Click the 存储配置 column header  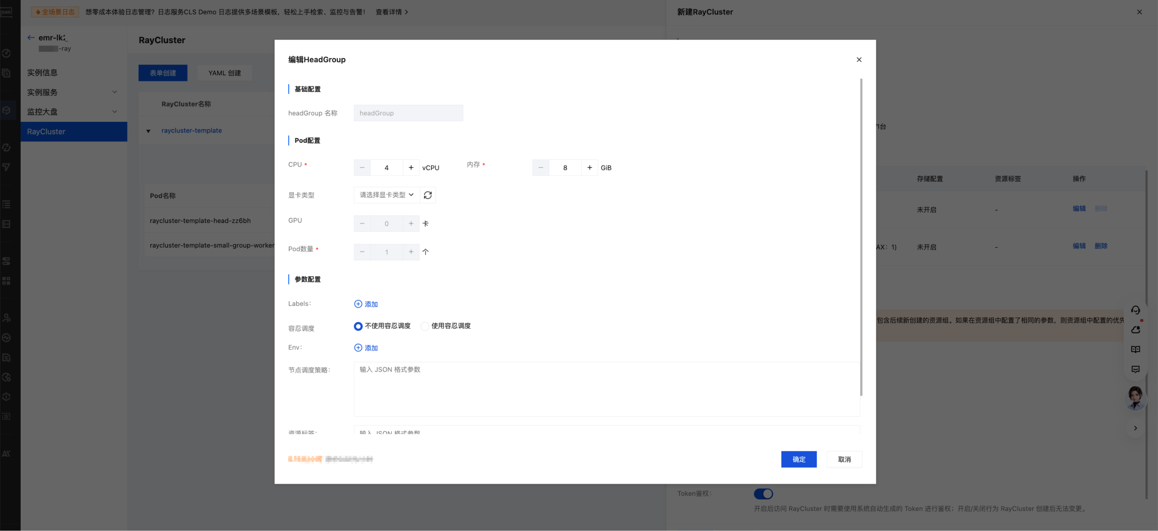[x=930, y=179]
